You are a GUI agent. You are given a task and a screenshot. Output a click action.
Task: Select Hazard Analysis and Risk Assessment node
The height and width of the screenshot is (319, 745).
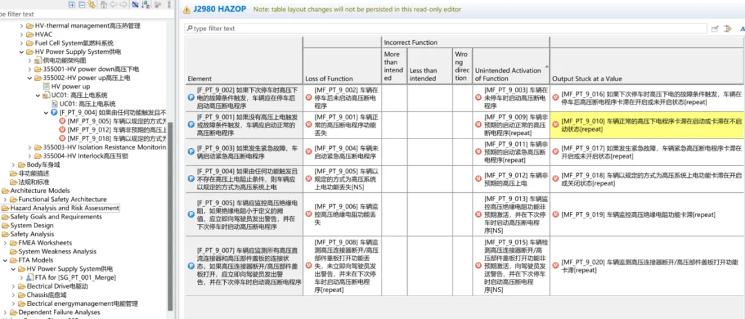(x=65, y=208)
